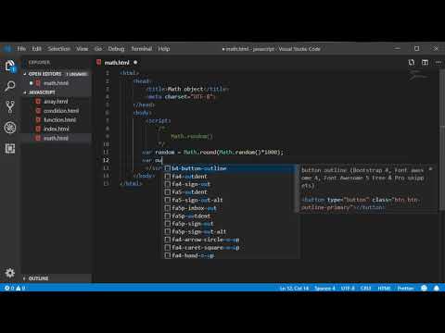Click Spaces: 4 indentation setting
This screenshot has height=333, width=445.
(324, 288)
